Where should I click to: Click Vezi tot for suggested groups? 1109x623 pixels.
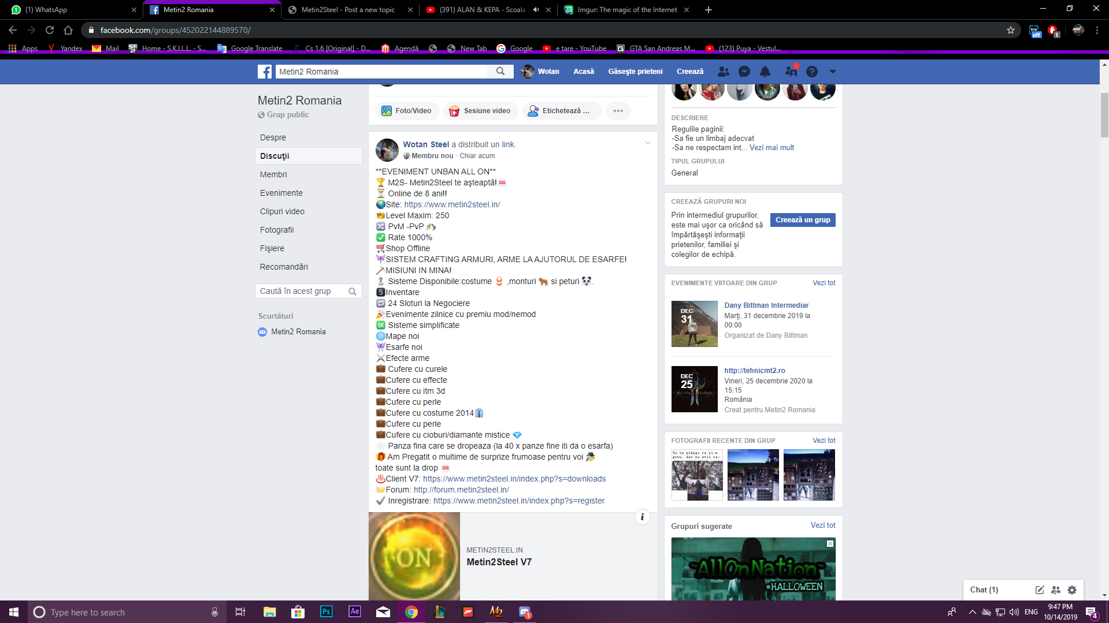(x=822, y=525)
